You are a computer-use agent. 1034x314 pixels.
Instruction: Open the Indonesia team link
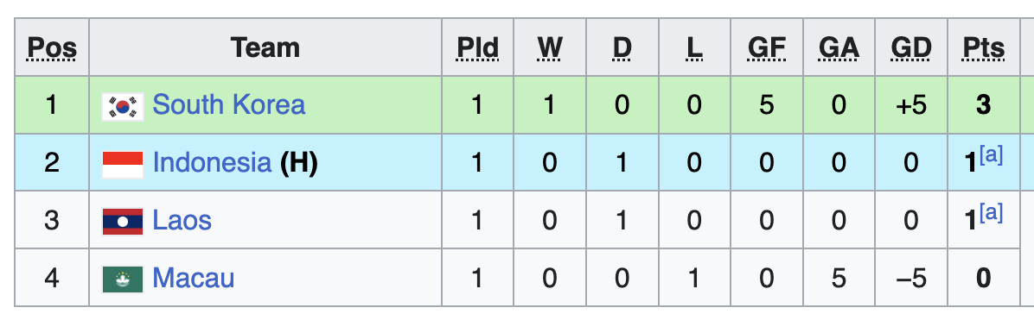pos(212,162)
